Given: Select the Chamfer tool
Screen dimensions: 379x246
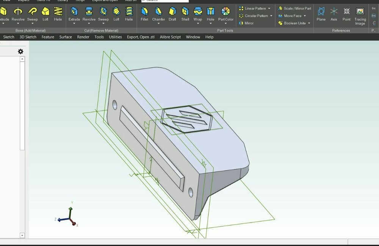Looking at the screenshot, I should (158, 14).
